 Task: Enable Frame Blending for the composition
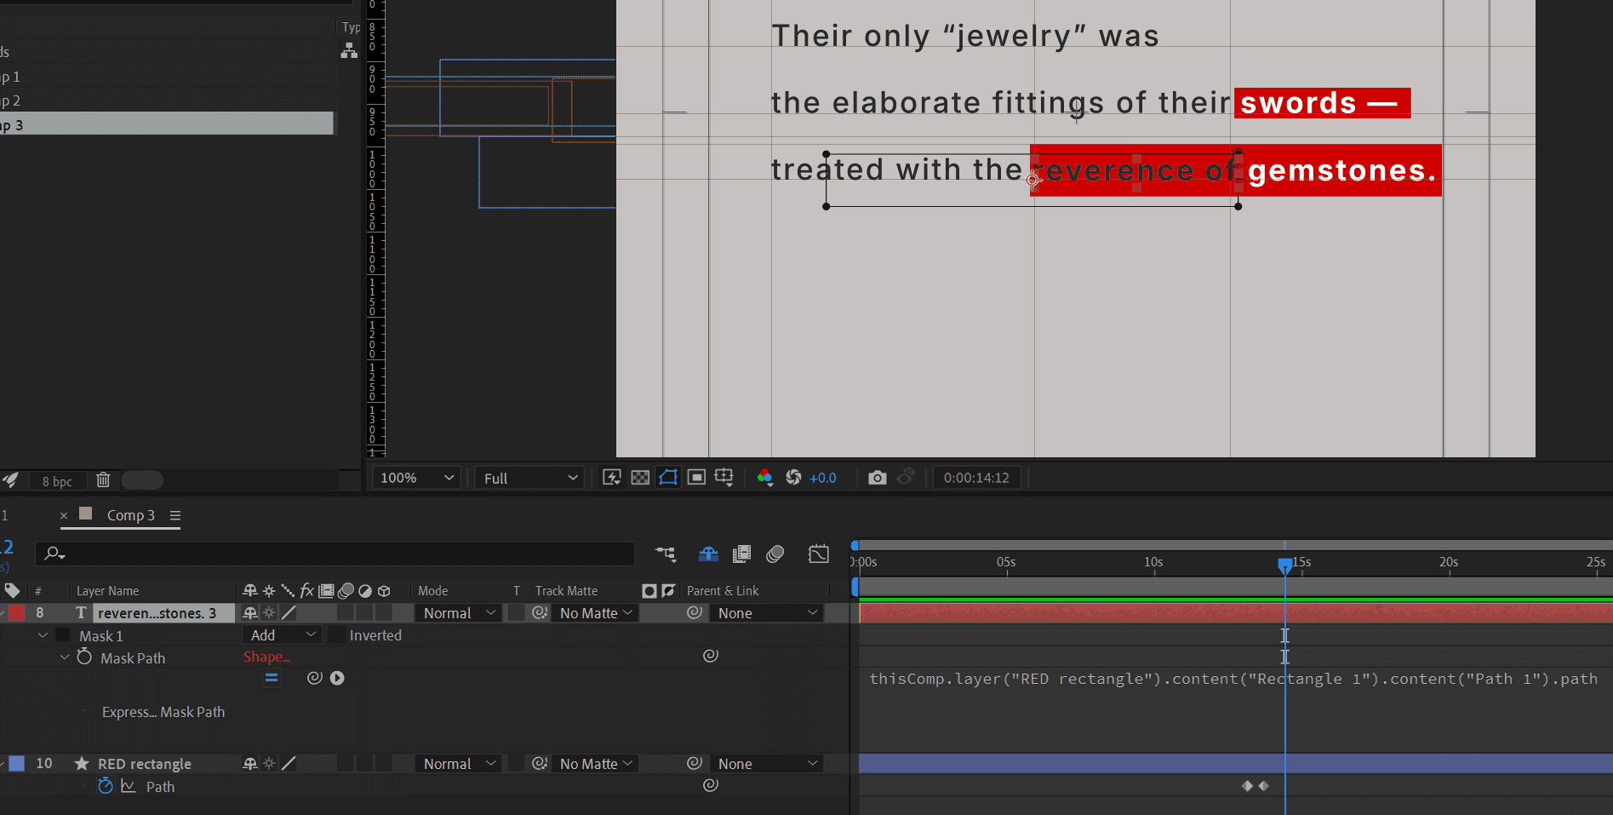pyautogui.click(x=741, y=554)
